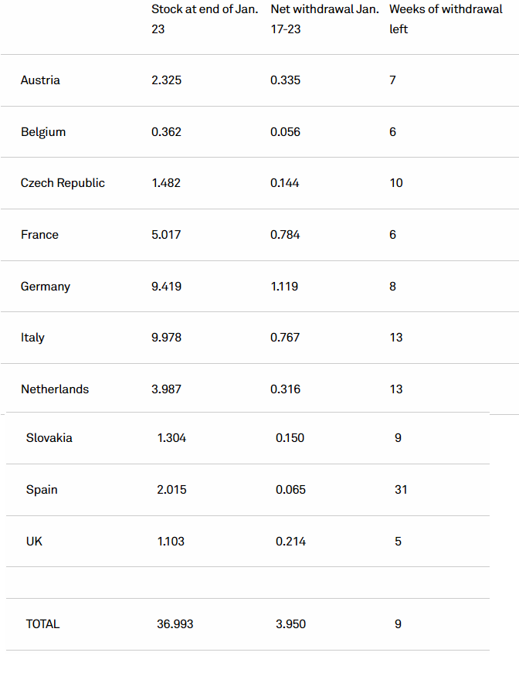Select Italy net withdrawal 0.767

285,338
